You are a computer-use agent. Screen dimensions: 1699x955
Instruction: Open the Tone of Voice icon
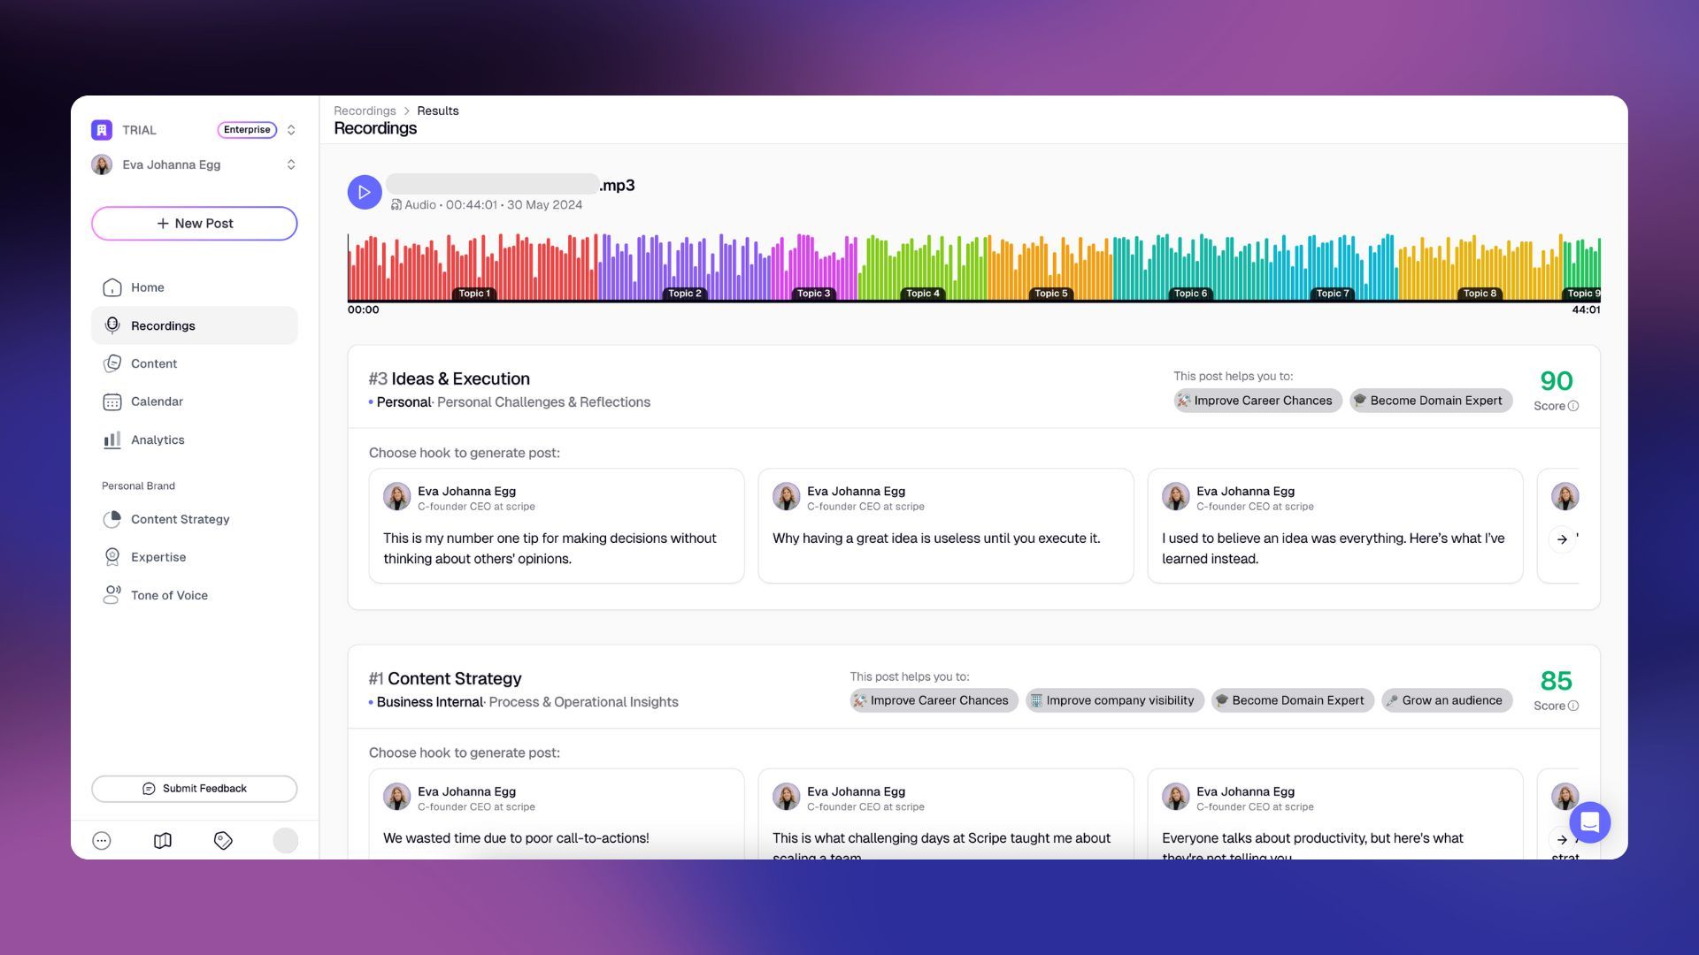tap(112, 595)
